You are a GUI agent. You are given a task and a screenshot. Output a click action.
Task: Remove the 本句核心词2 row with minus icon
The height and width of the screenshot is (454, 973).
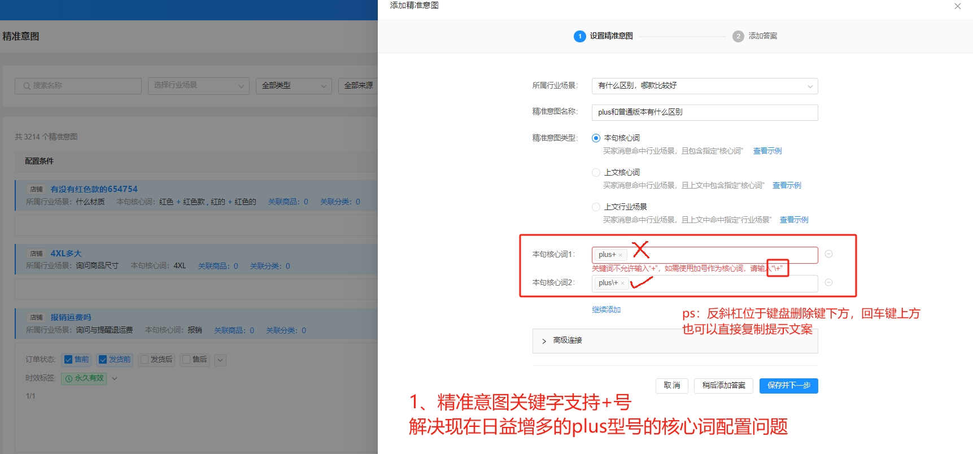(x=828, y=282)
